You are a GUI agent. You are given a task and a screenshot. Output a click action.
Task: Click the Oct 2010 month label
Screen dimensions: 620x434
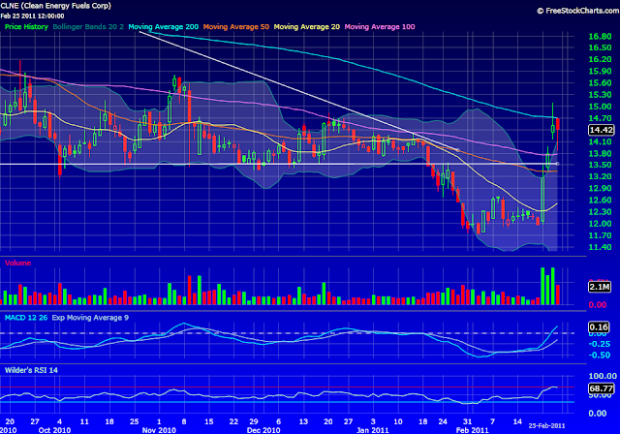[54, 430]
